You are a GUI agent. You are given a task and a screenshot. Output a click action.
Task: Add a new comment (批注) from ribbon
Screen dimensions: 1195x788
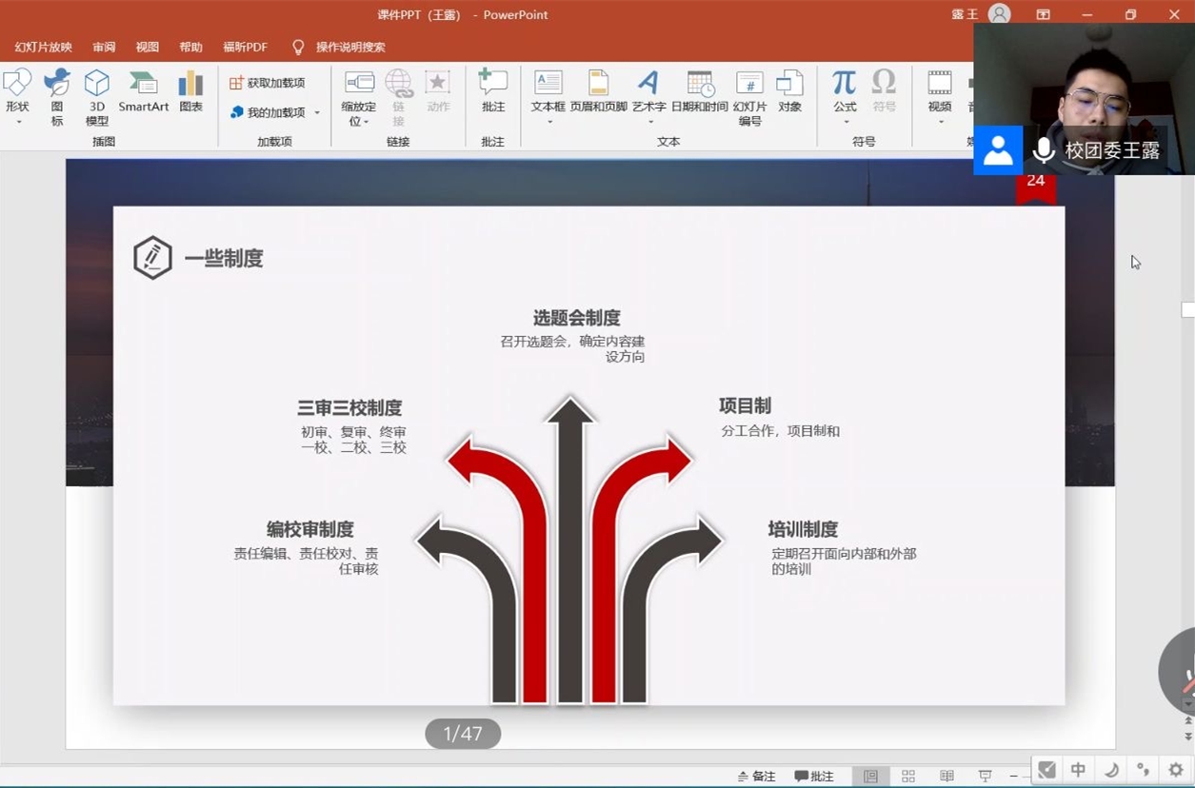tap(493, 91)
